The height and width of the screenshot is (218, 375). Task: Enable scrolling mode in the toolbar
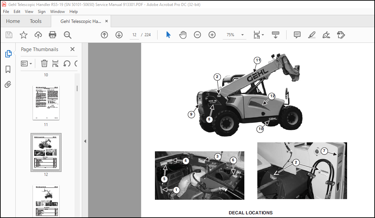[x=276, y=35]
